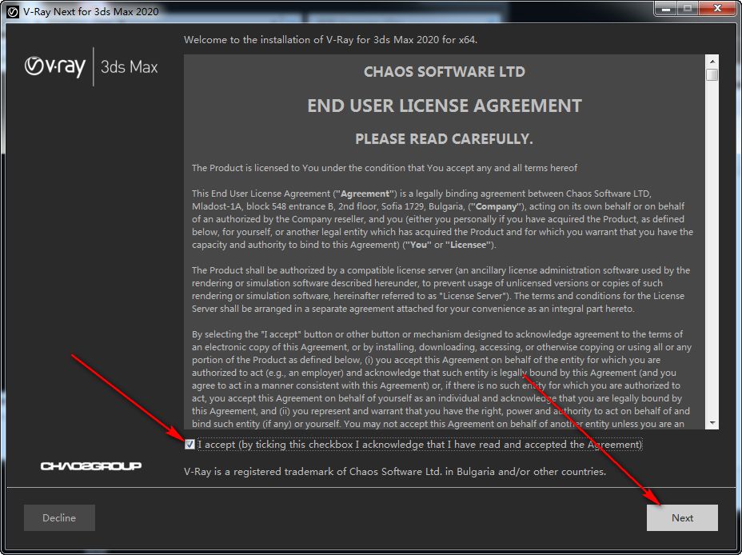The height and width of the screenshot is (555, 742).
Task: Click the Decline button
Action: pyautogui.click(x=59, y=517)
